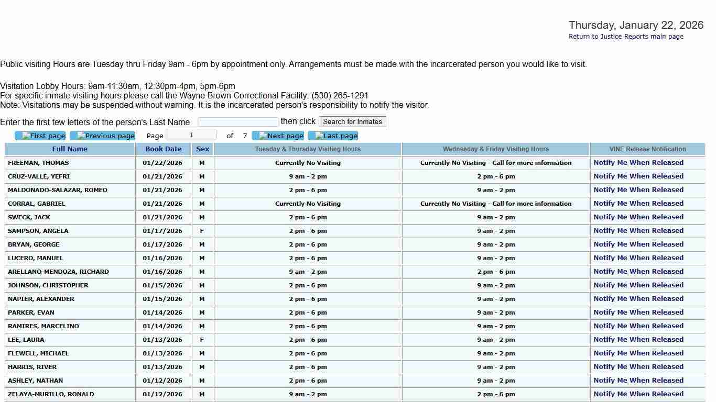Click the page number input box
The width and height of the screenshot is (716, 402).
tap(191, 136)
